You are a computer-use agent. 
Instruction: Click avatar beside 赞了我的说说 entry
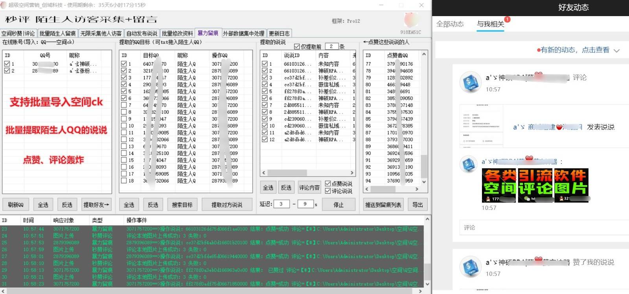pyautogui.click(x=471, y=267)
